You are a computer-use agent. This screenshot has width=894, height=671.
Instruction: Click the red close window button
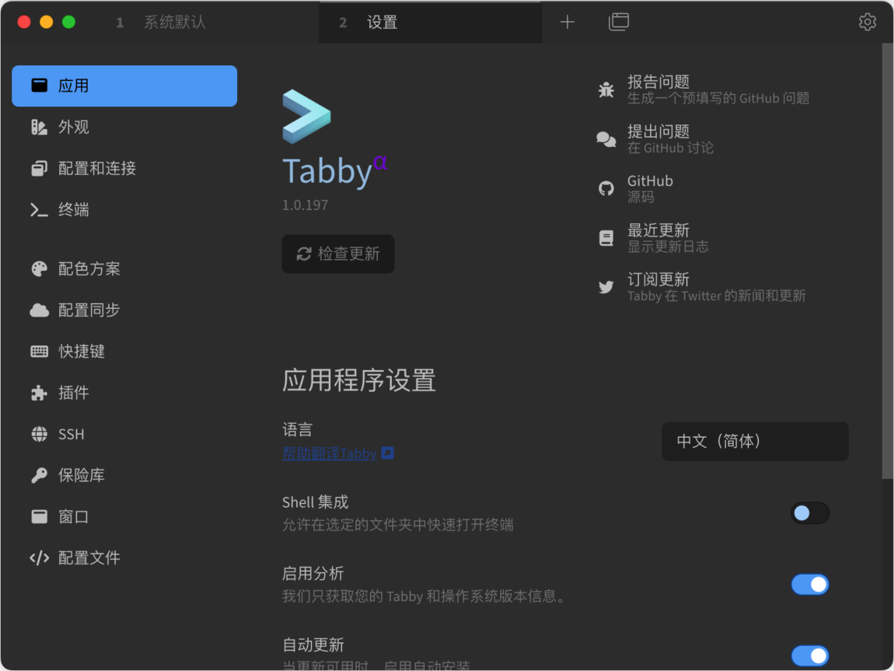(x=24, y=23)
